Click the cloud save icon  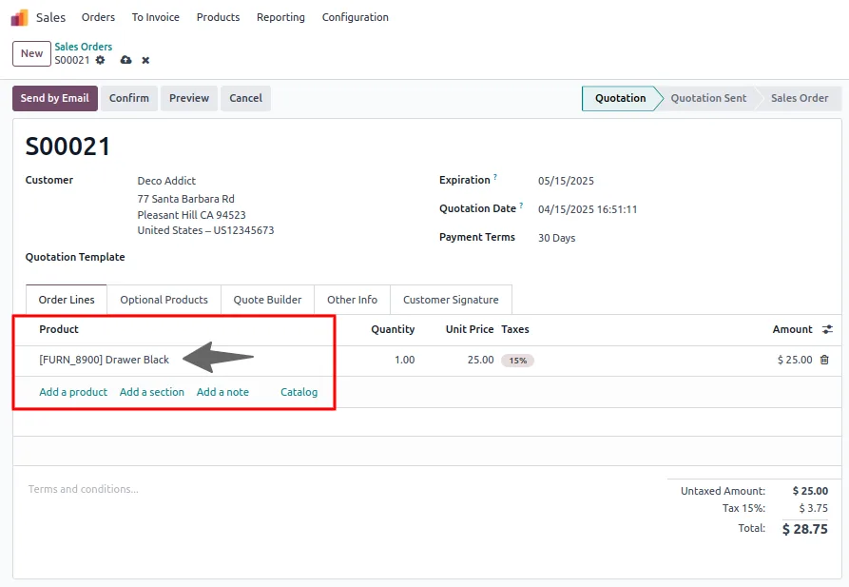pos(125,60)
